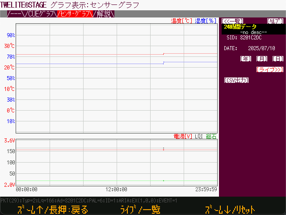Go back with the [<<一覧] button
286x215 pixels.
tap(232, 21)
